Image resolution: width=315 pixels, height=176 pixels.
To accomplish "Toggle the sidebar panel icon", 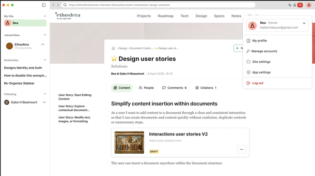I will 44,5.
